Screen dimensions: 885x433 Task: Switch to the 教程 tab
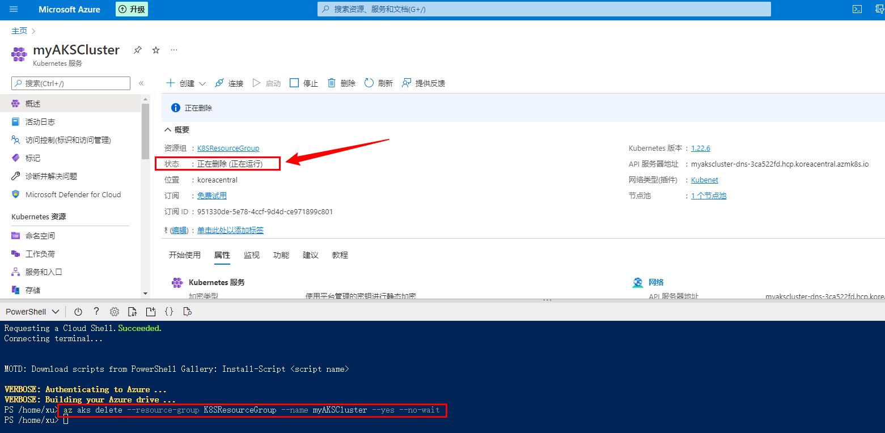[340, 255]
